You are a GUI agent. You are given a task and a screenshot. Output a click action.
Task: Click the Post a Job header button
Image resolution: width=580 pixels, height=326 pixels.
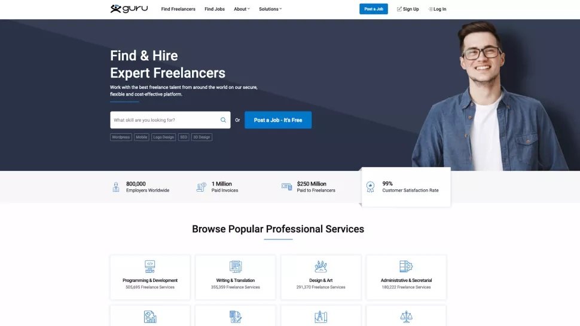click(x=374, y=9)
